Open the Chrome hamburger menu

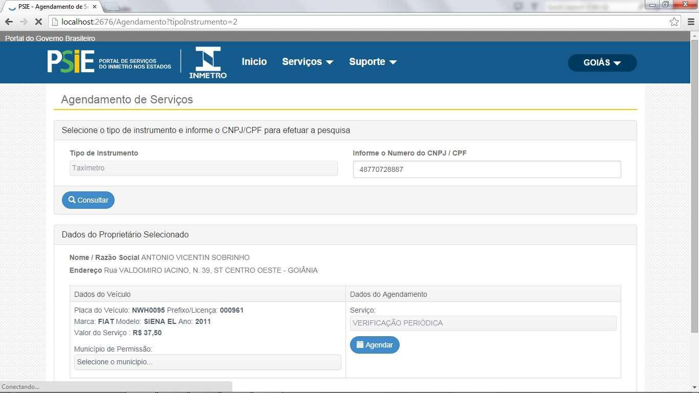(690, 22)
